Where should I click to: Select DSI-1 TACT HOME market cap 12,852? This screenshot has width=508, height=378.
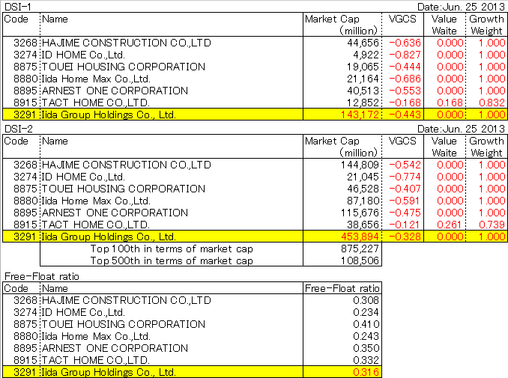[x=363, y=103]
